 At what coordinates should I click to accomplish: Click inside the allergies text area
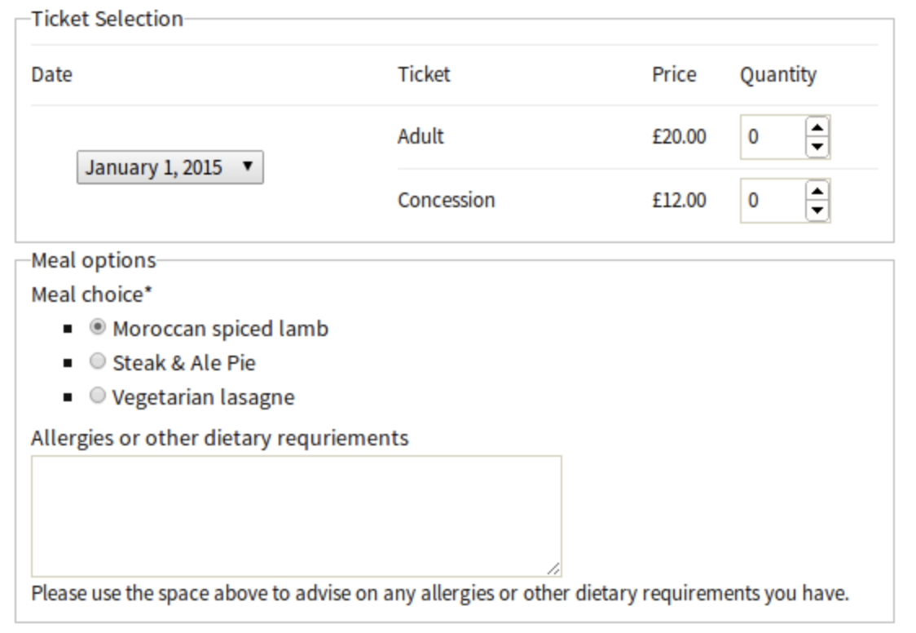point(296,516)
